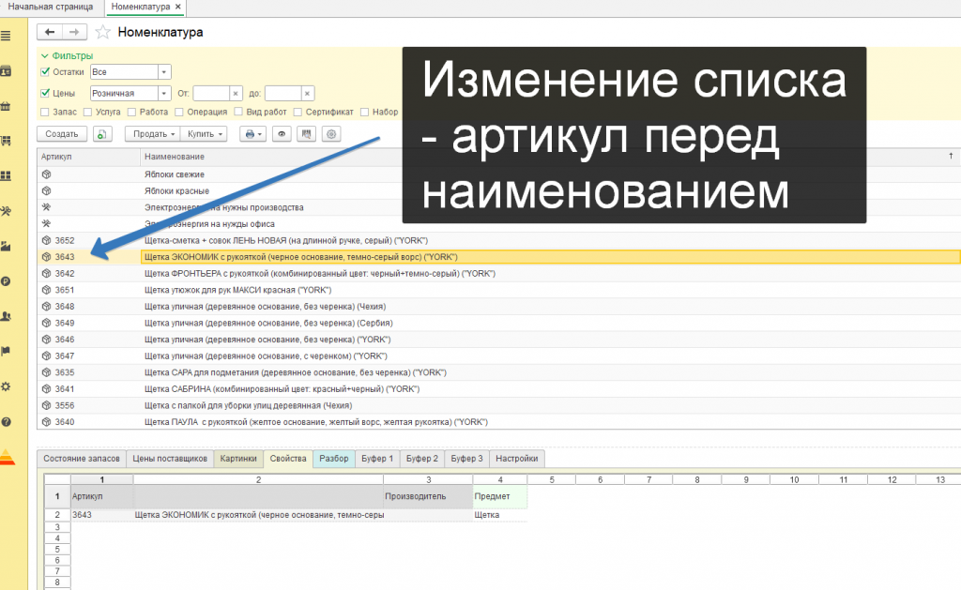Open Цены поставщиков tab
Screen dimensions: 961x590
point(170,459)
